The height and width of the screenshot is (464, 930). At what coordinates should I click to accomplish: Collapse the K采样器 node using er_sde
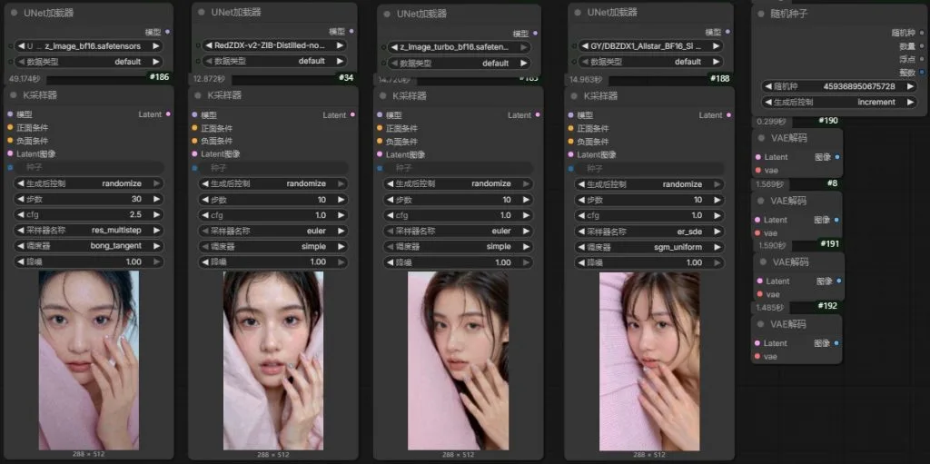[x=574, y=96]
